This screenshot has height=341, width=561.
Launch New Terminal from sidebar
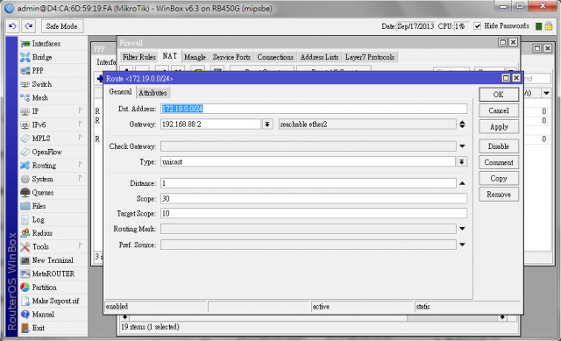(53, 260)
